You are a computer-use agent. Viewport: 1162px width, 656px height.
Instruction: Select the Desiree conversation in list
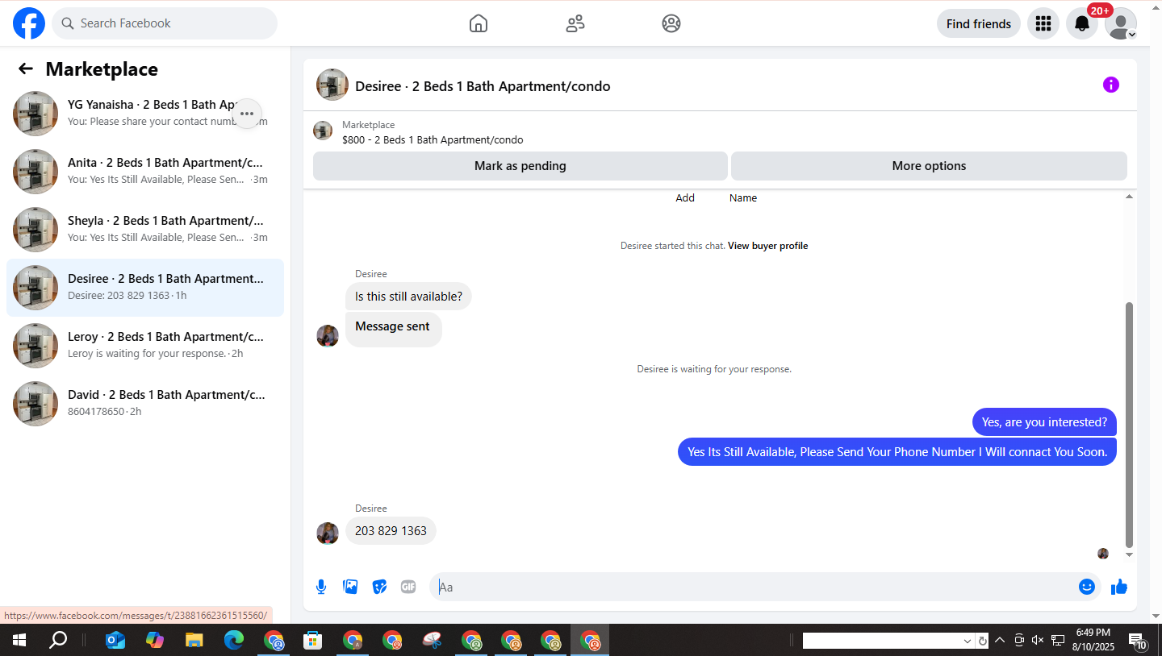[145, 288]
